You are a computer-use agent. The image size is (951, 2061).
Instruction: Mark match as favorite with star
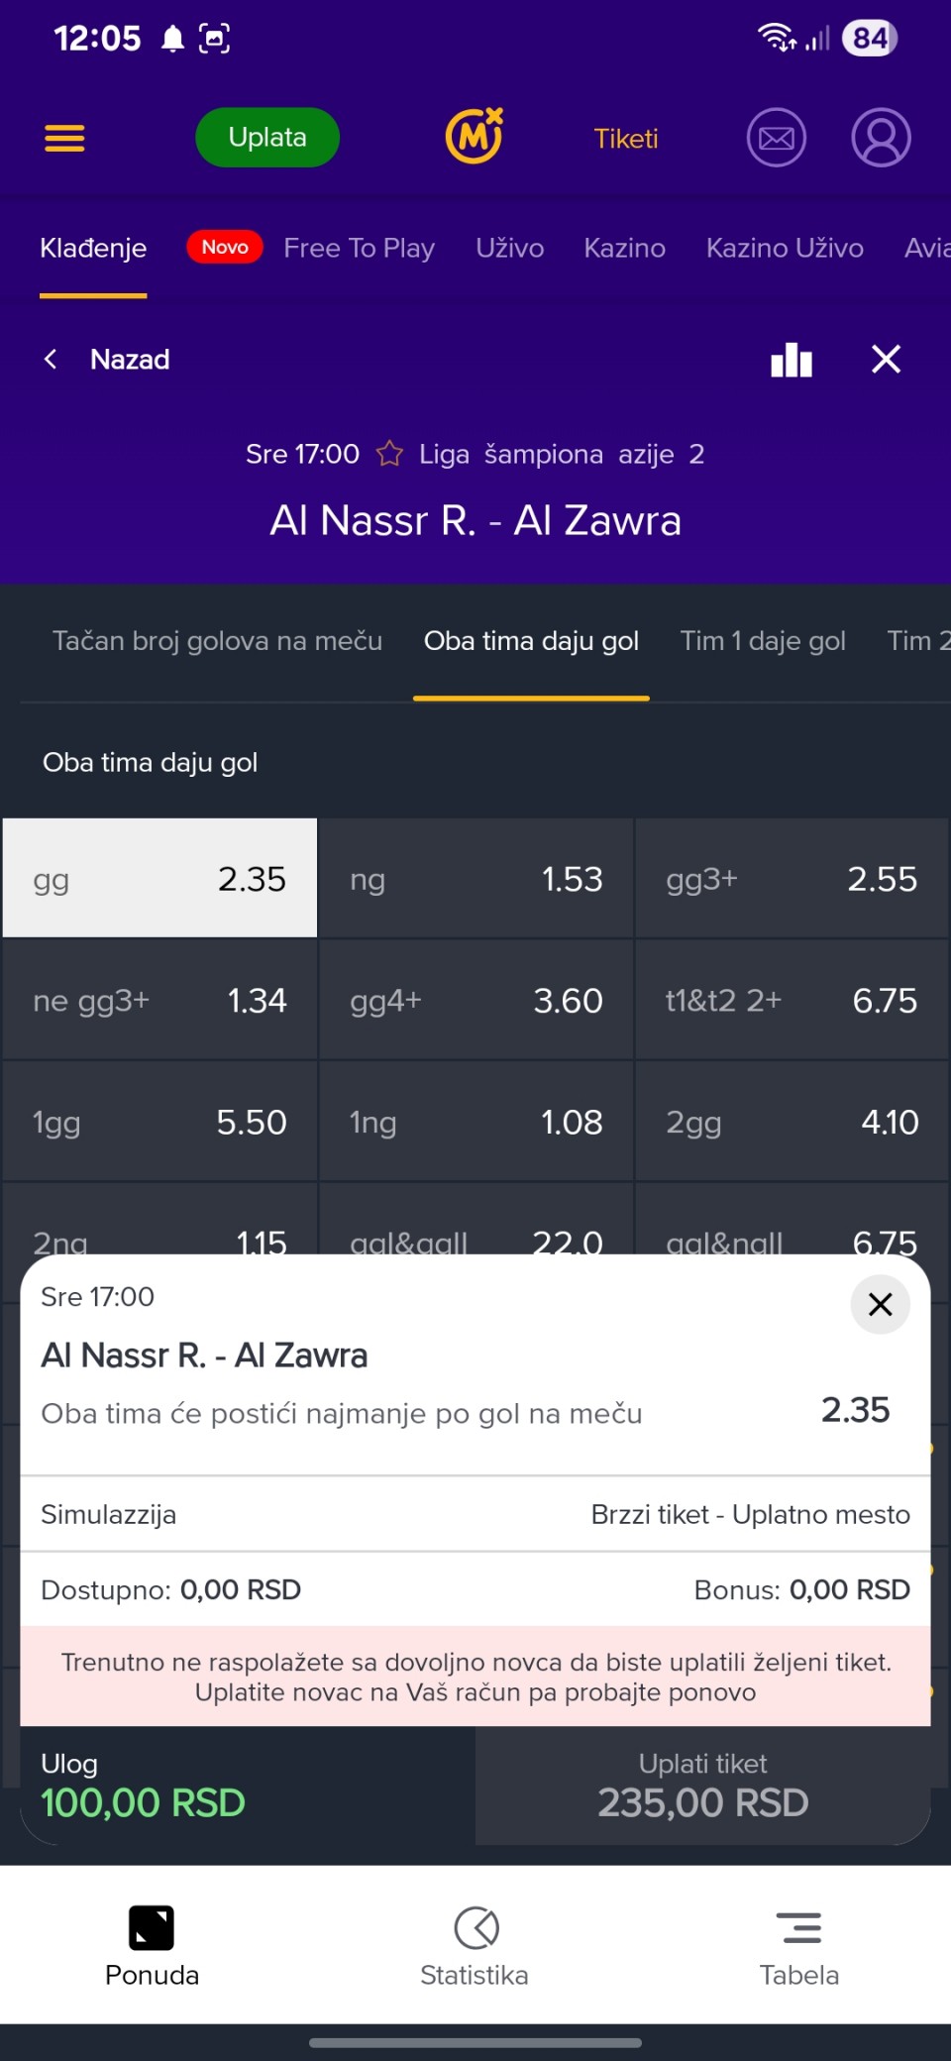point(389,454)
